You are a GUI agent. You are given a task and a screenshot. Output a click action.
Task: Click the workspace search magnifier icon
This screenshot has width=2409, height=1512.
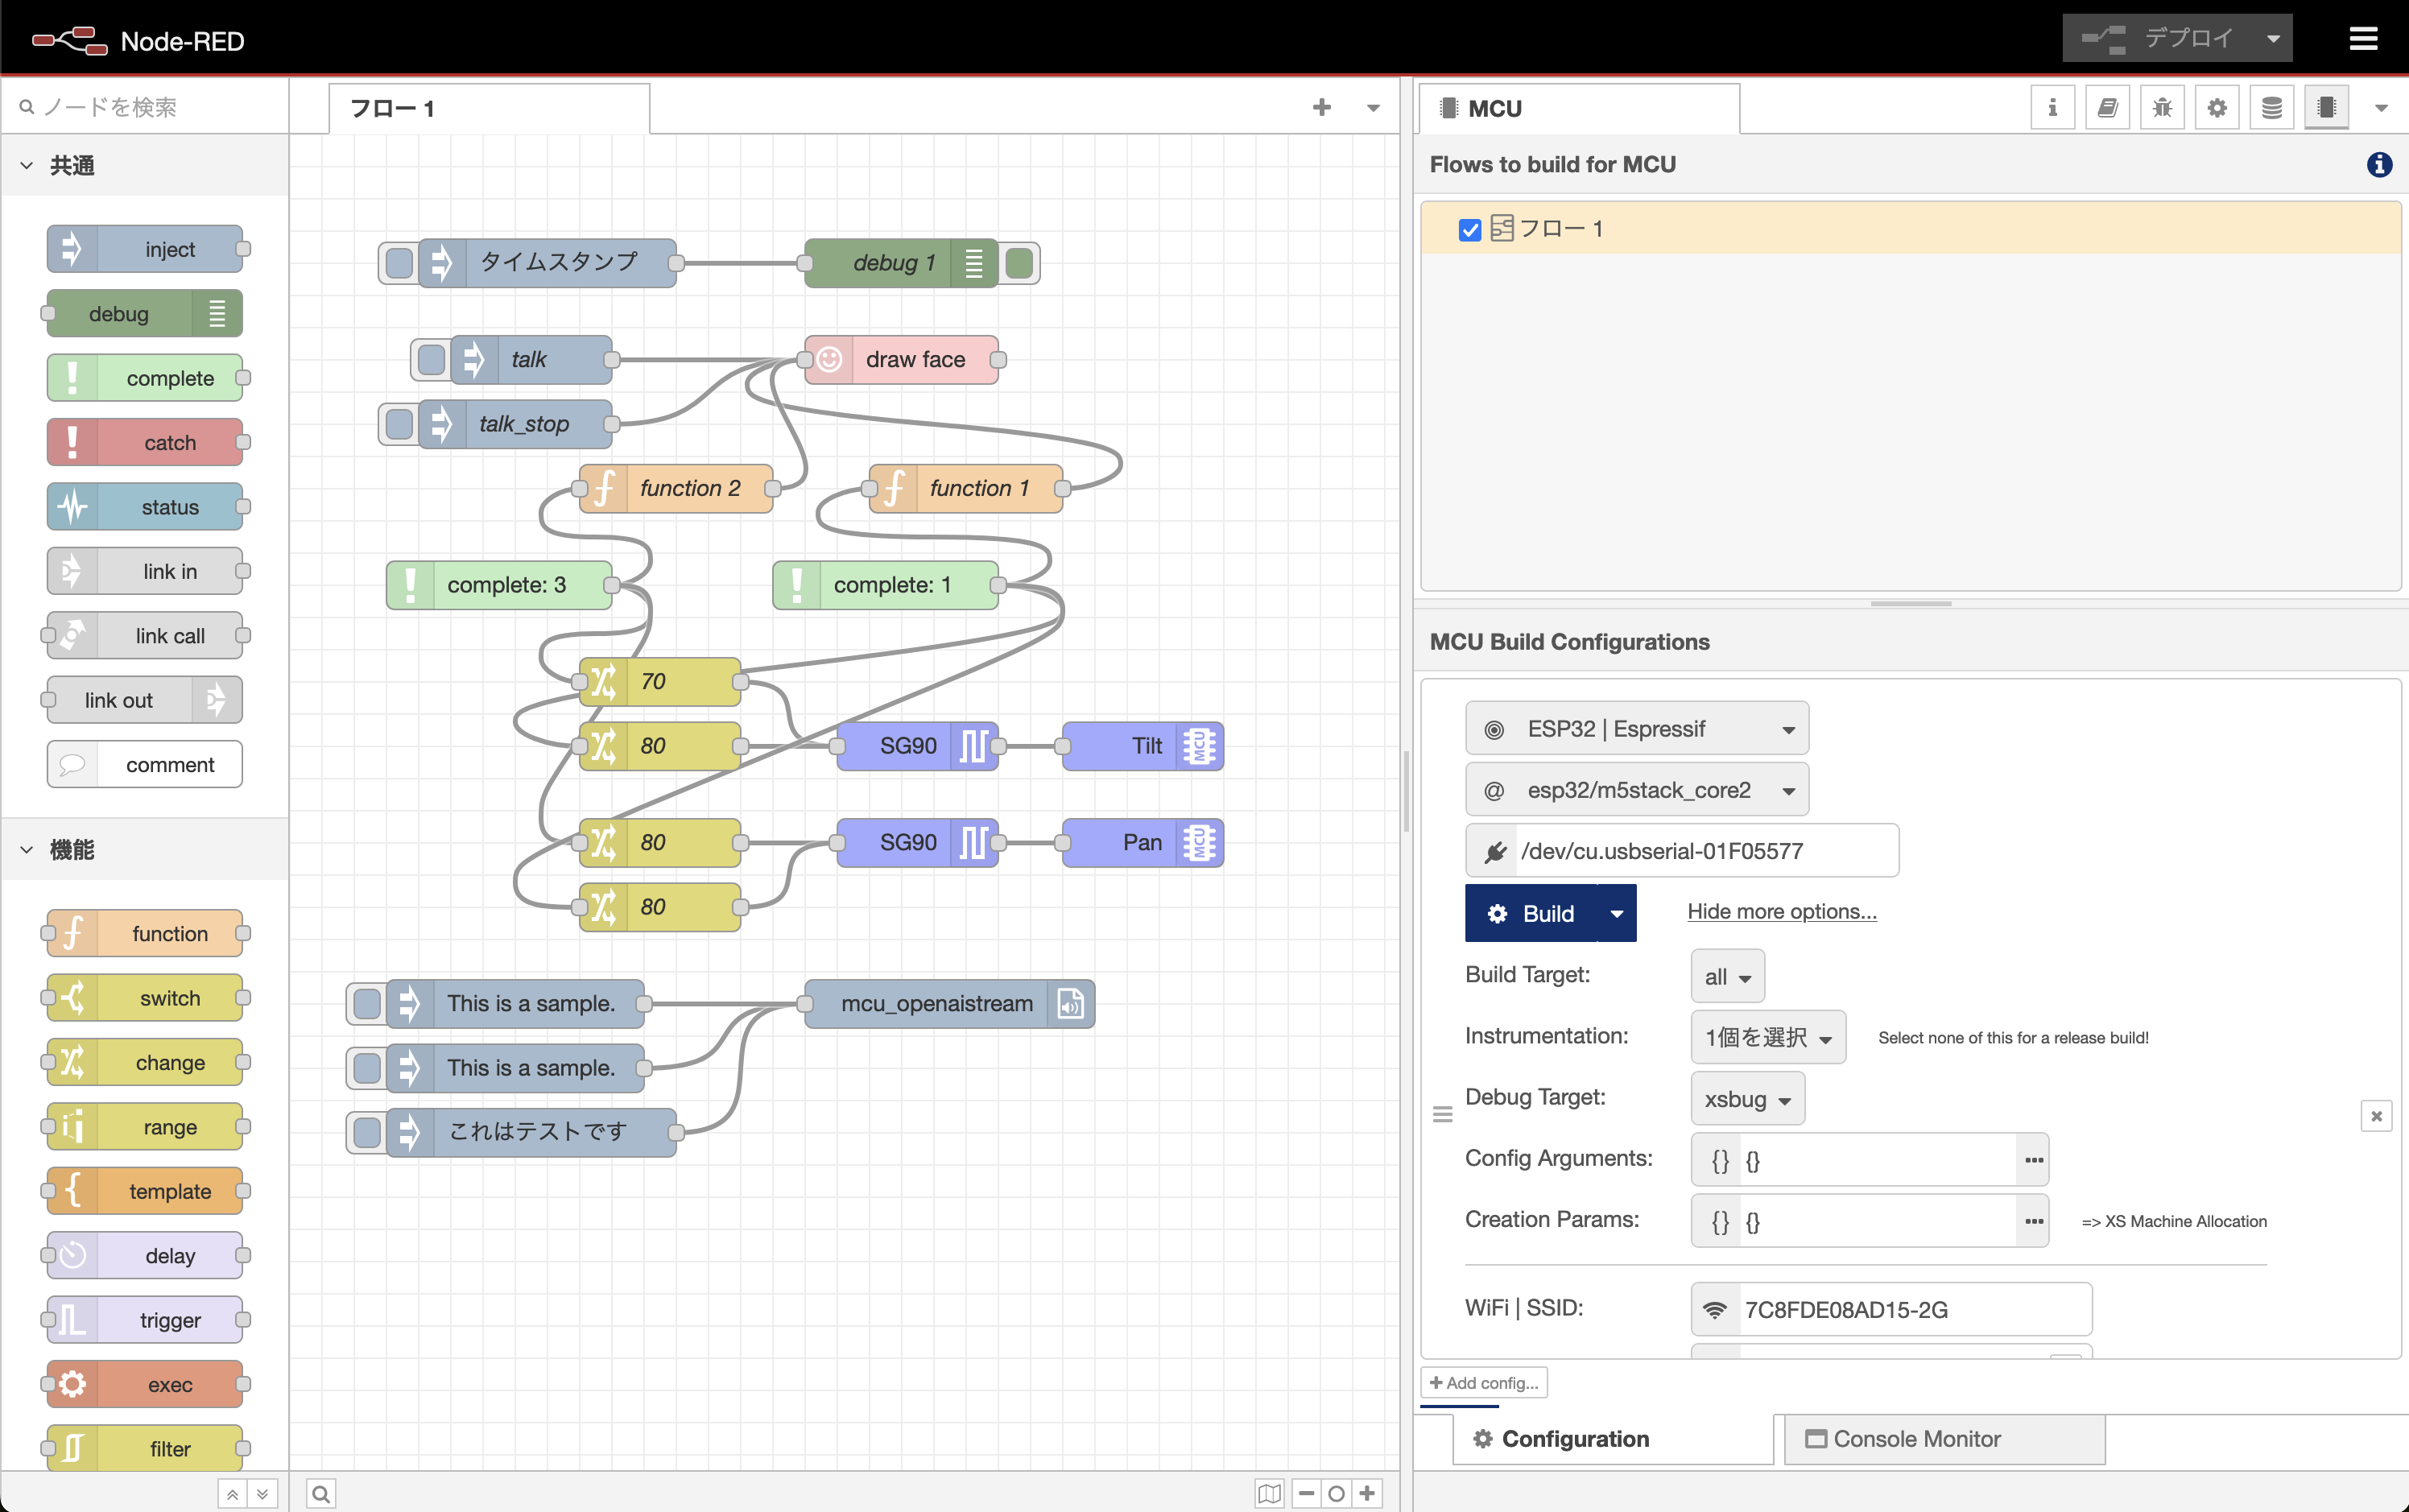[321, 1494]
